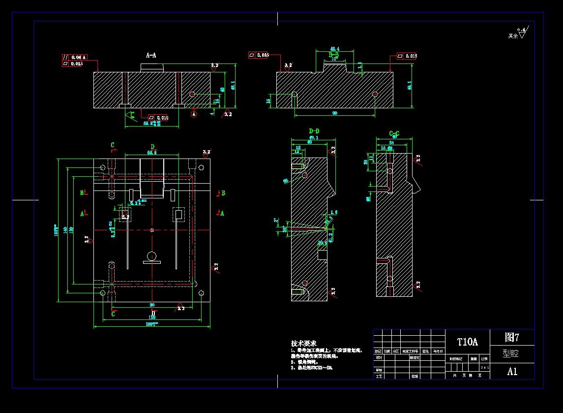
Task: Click the T10A material text in title block
Action: pyautogui.click(x=468, y=342)
